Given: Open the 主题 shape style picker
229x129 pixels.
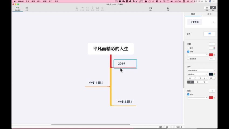Looking at the screenshot, I should 212,44.
